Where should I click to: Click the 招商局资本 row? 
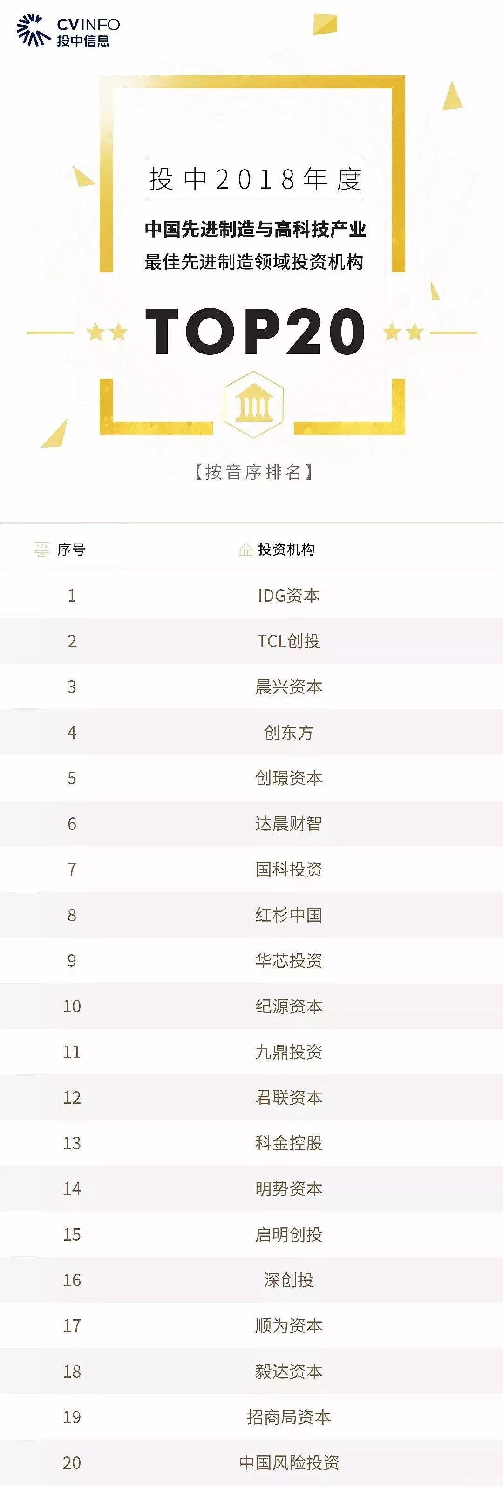pos(288,1416)
